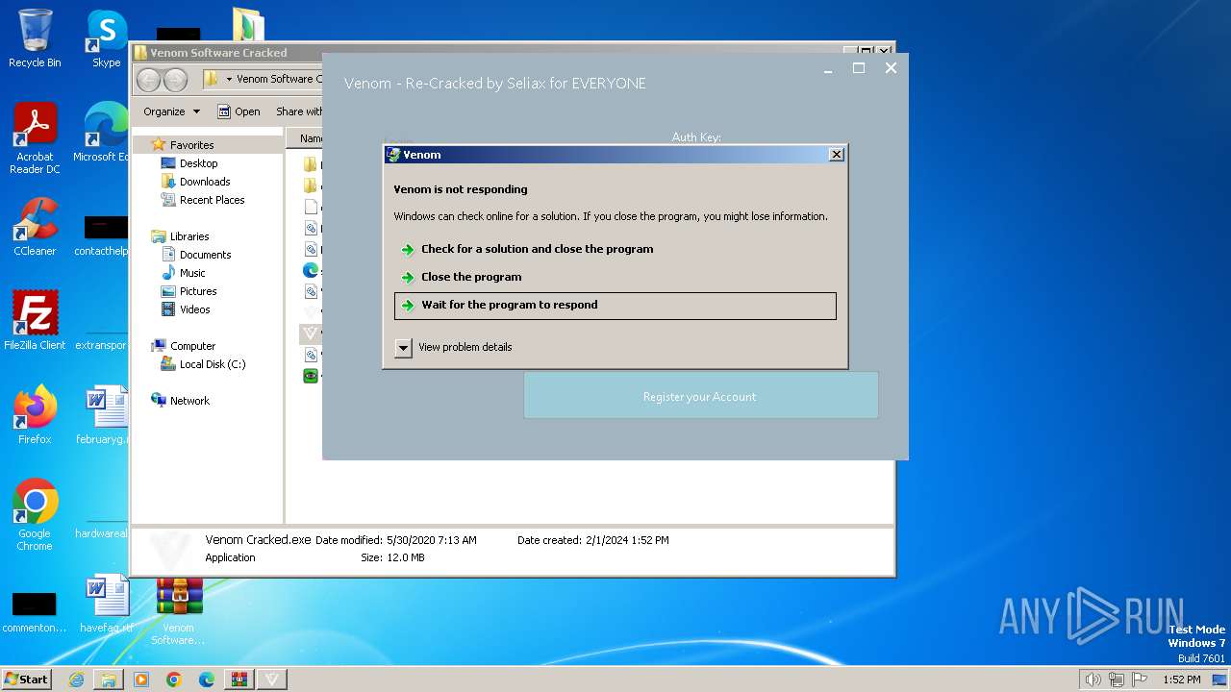Open Recycle Bin desktop icon
1231x692 pixels.
[35, 39]
